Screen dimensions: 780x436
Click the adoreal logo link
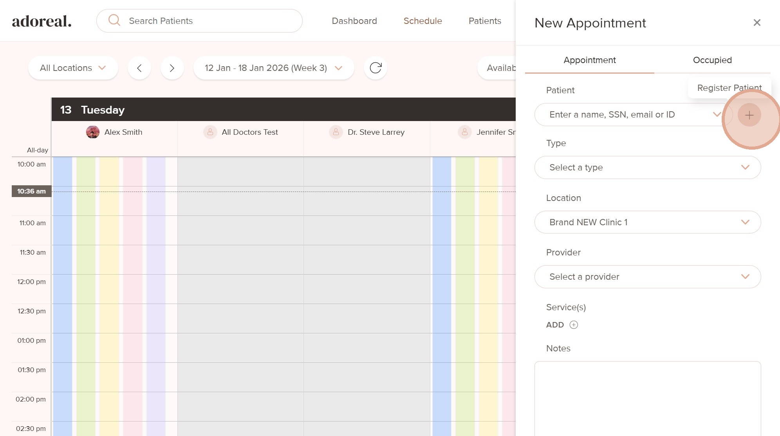click(42, 21)
